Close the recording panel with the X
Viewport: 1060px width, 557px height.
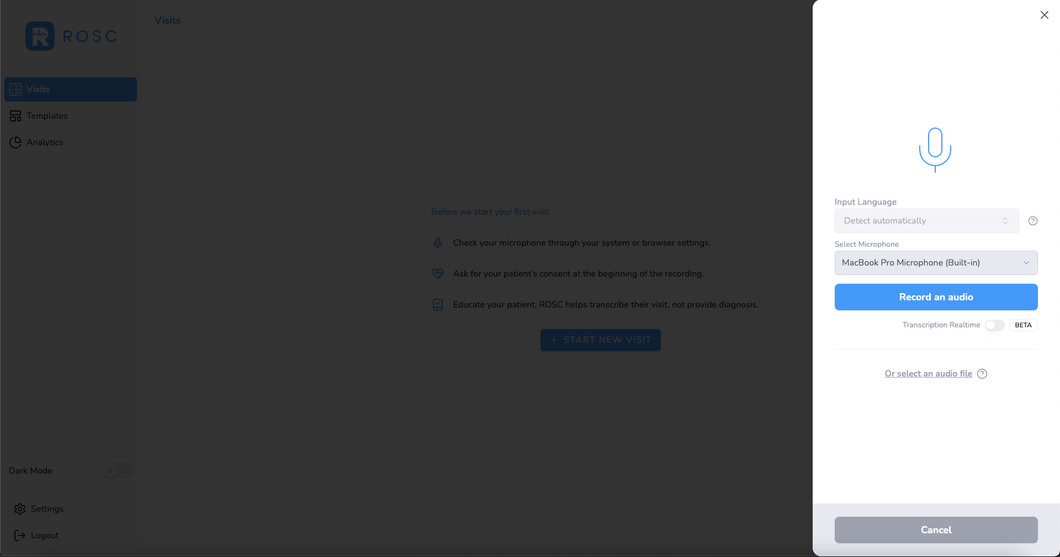pyautogui.click(x=1044, y=15)
